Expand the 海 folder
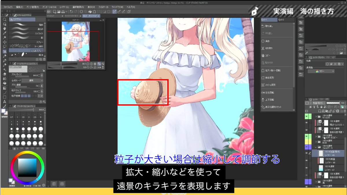The height and width of the screenshot is (195, 347). tap(317, 182)
